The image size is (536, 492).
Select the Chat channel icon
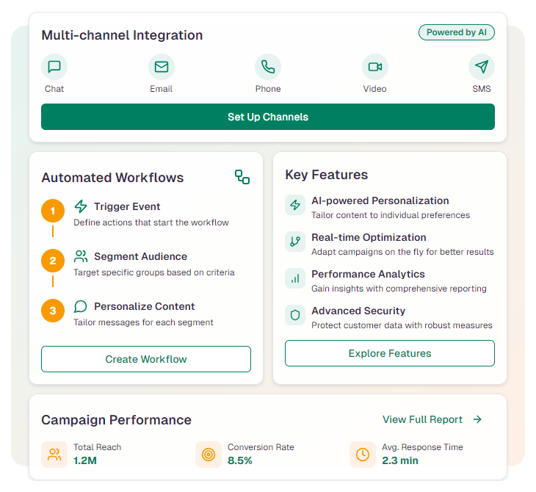(x=54, y=67)
